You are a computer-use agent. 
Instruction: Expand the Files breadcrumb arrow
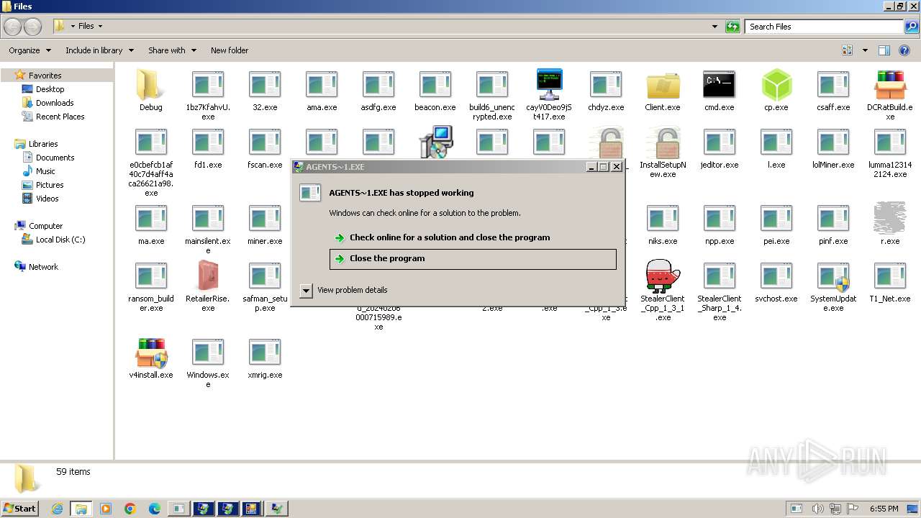click(100, 26)
